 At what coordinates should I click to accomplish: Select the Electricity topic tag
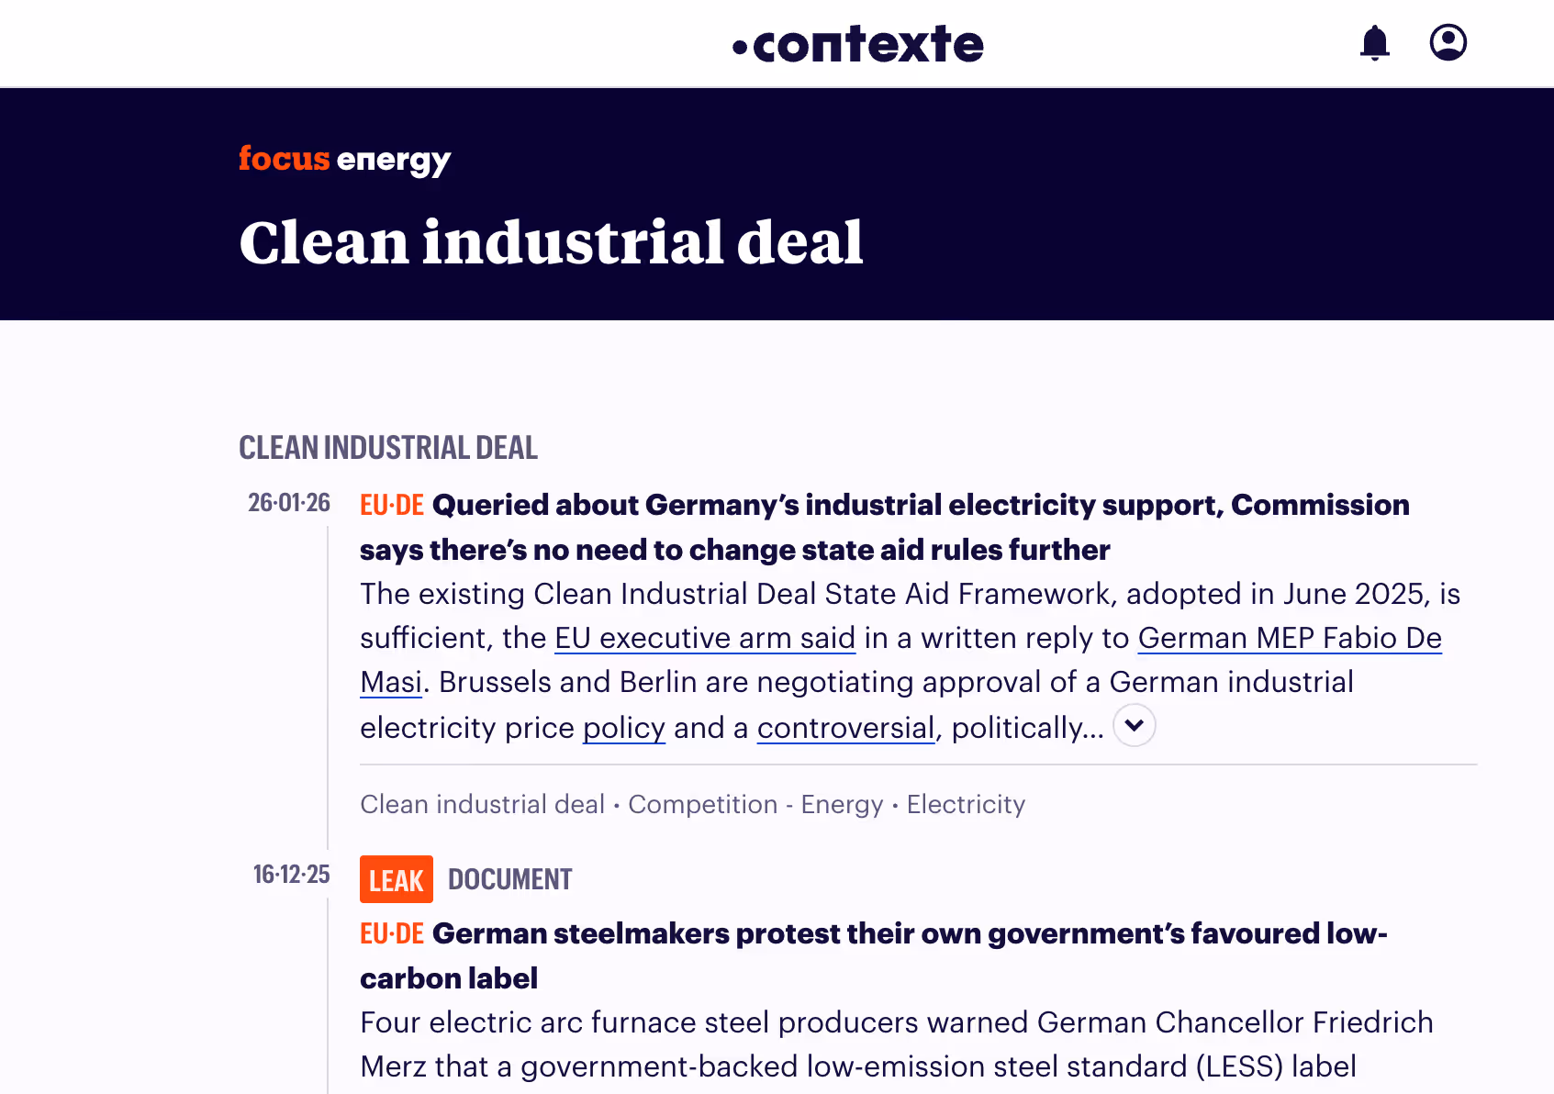[965, 804]
